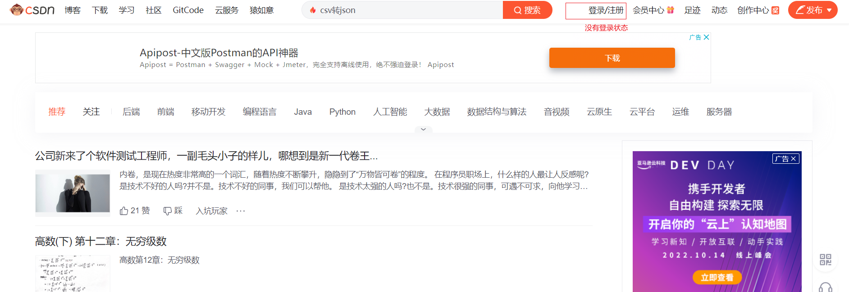The image size is (849, 292).
Task: Open the 足迹 link
Action: click(x=692, y=10)
